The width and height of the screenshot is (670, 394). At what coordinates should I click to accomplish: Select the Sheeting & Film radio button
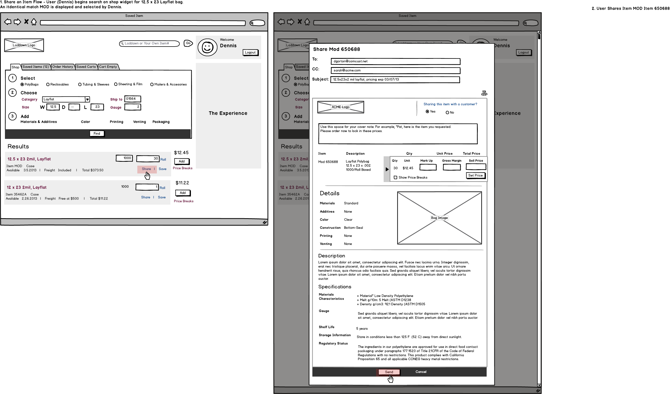tap(116, 84)
